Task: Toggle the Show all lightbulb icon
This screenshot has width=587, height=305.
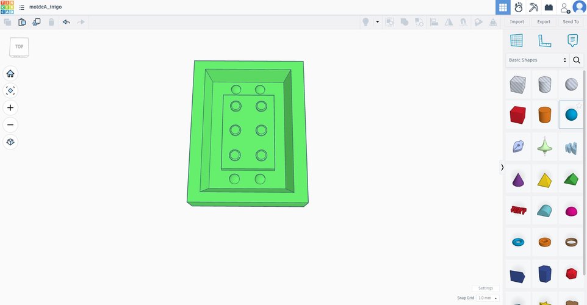Action: [x=366, y=22]
